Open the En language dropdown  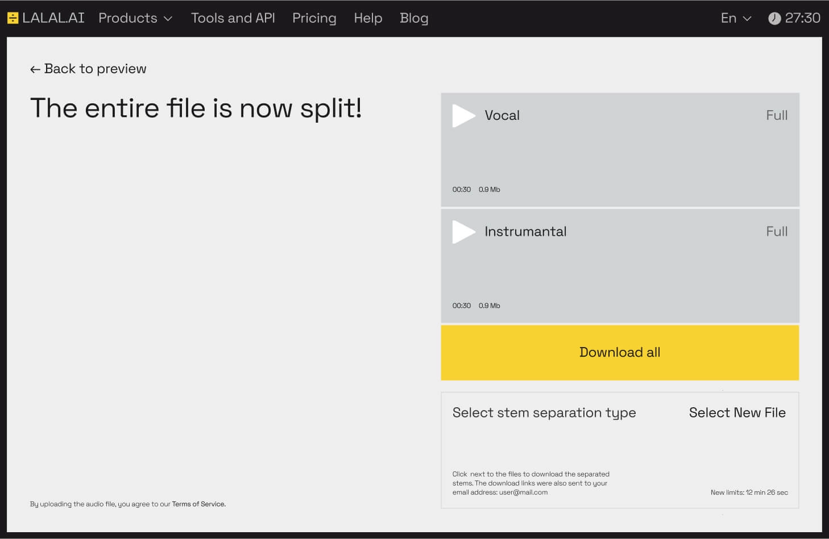(x=736, y=18)
